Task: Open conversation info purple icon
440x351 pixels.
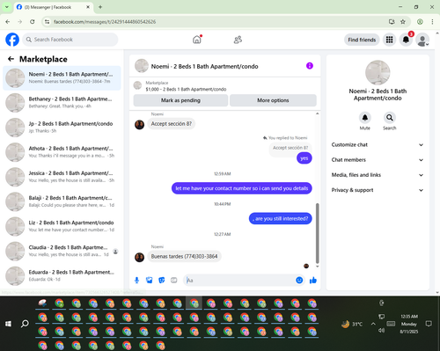Action: pyautogui.click(x=310, y=66)
